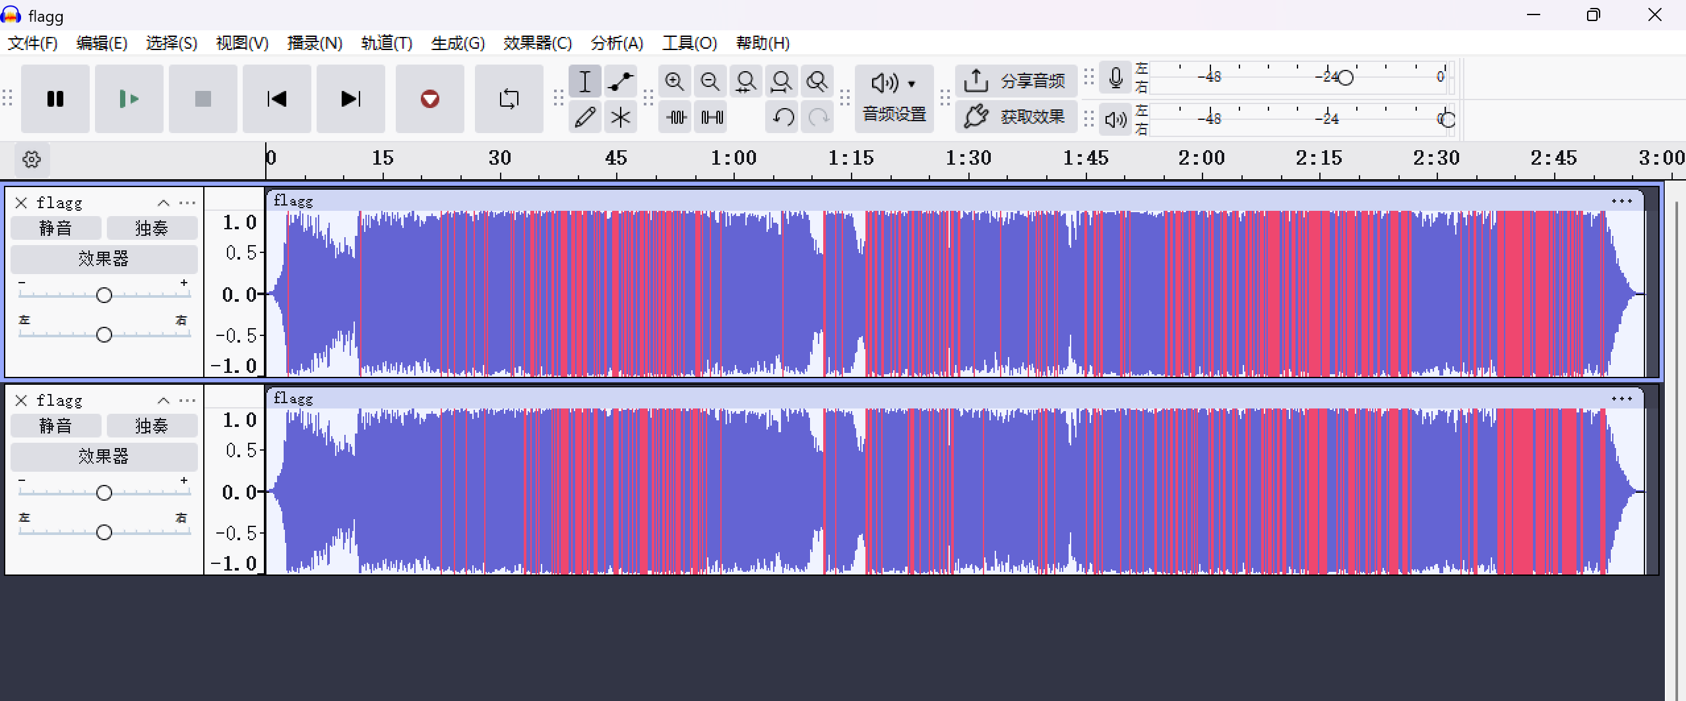1686x701 pixels.
Task: Click the Trim audio outside selection icon
Action: coord(676,117)
